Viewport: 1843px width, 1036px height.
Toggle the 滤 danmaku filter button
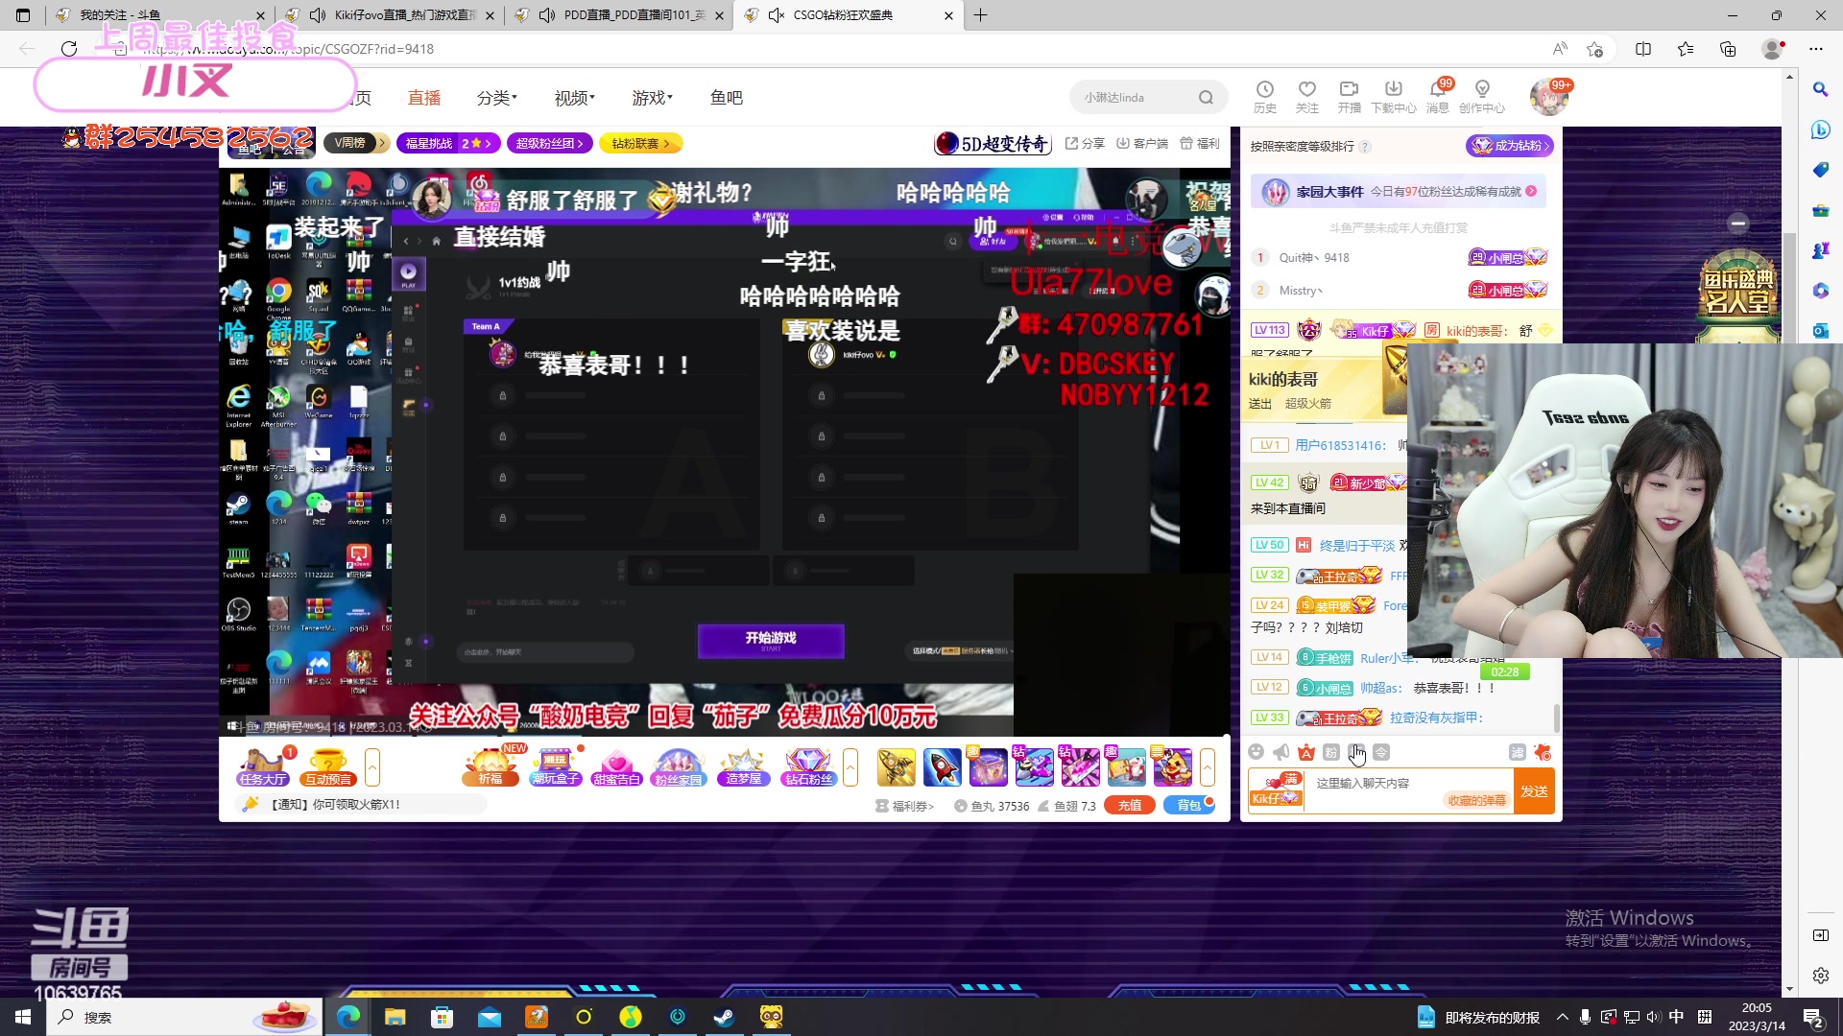coord(1517,752)
